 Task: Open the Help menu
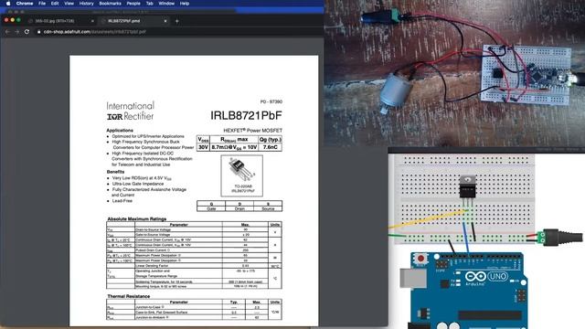point(185,4)
